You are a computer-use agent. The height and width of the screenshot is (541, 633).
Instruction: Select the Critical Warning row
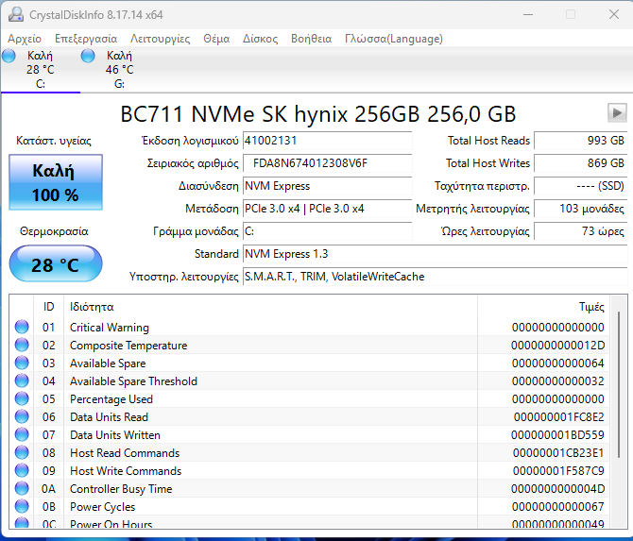coord(310,328)
